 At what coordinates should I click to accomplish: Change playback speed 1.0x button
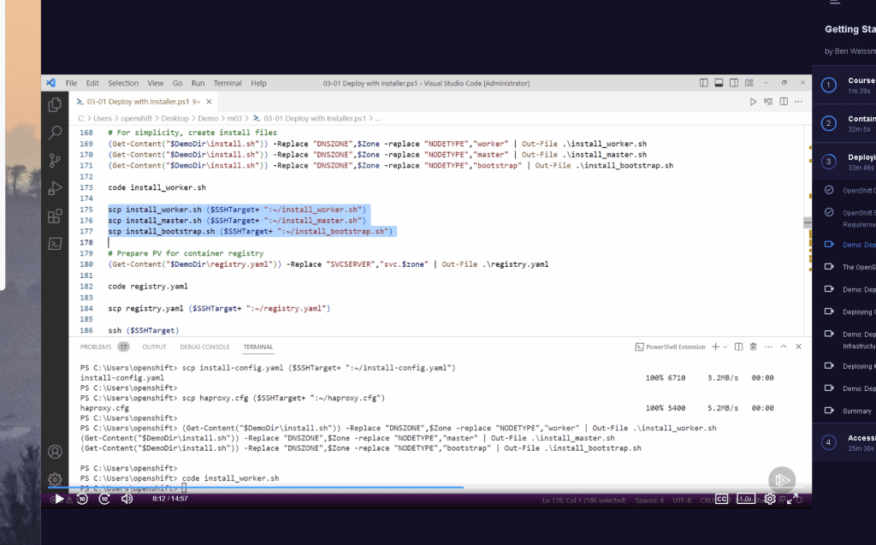(745, 499)
